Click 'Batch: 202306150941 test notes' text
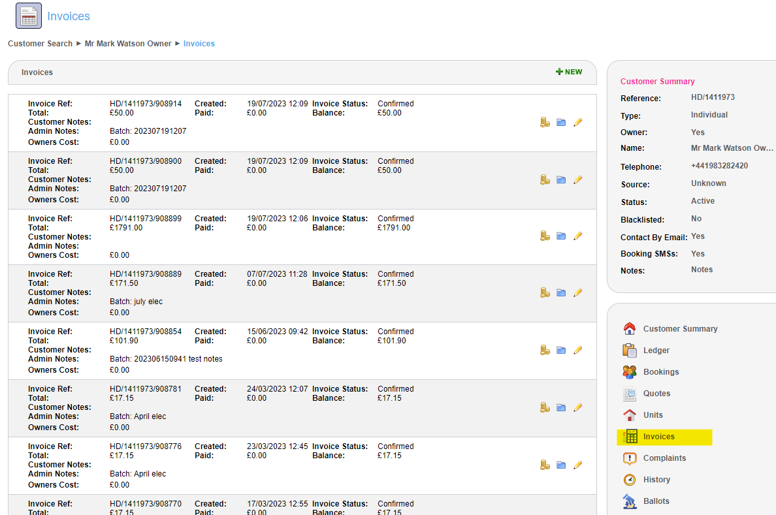Viewport: 776px width, 515px height. pyautogui.click(x=166, y=358)
